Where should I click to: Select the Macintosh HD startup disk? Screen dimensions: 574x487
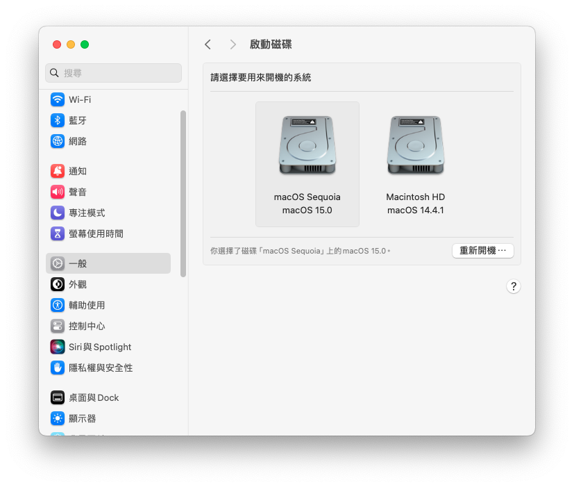[x=416, y=164]
